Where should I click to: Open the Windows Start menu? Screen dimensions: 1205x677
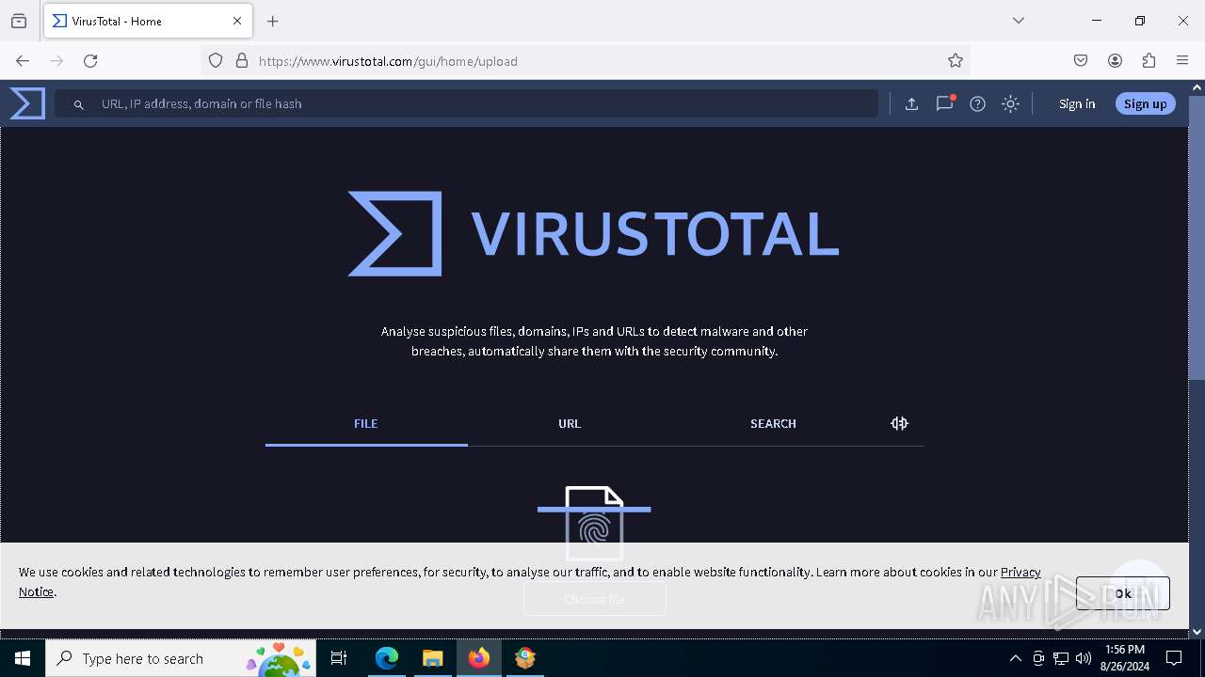tap(23, 658)
